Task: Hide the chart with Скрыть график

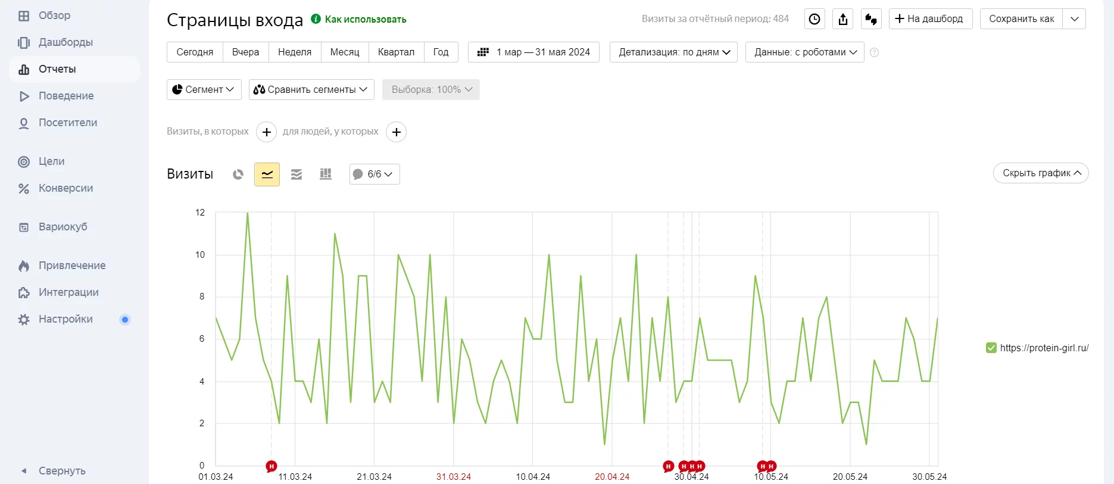Action: (x=1040, y=173)
